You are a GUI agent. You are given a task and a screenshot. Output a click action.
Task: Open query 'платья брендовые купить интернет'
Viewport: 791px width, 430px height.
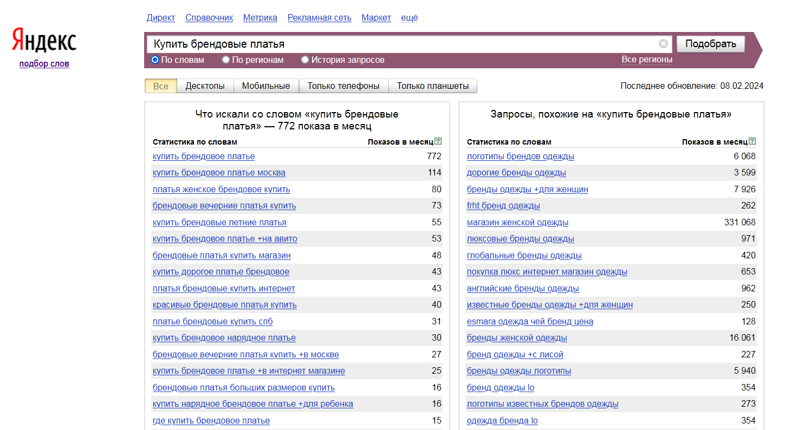224,289
